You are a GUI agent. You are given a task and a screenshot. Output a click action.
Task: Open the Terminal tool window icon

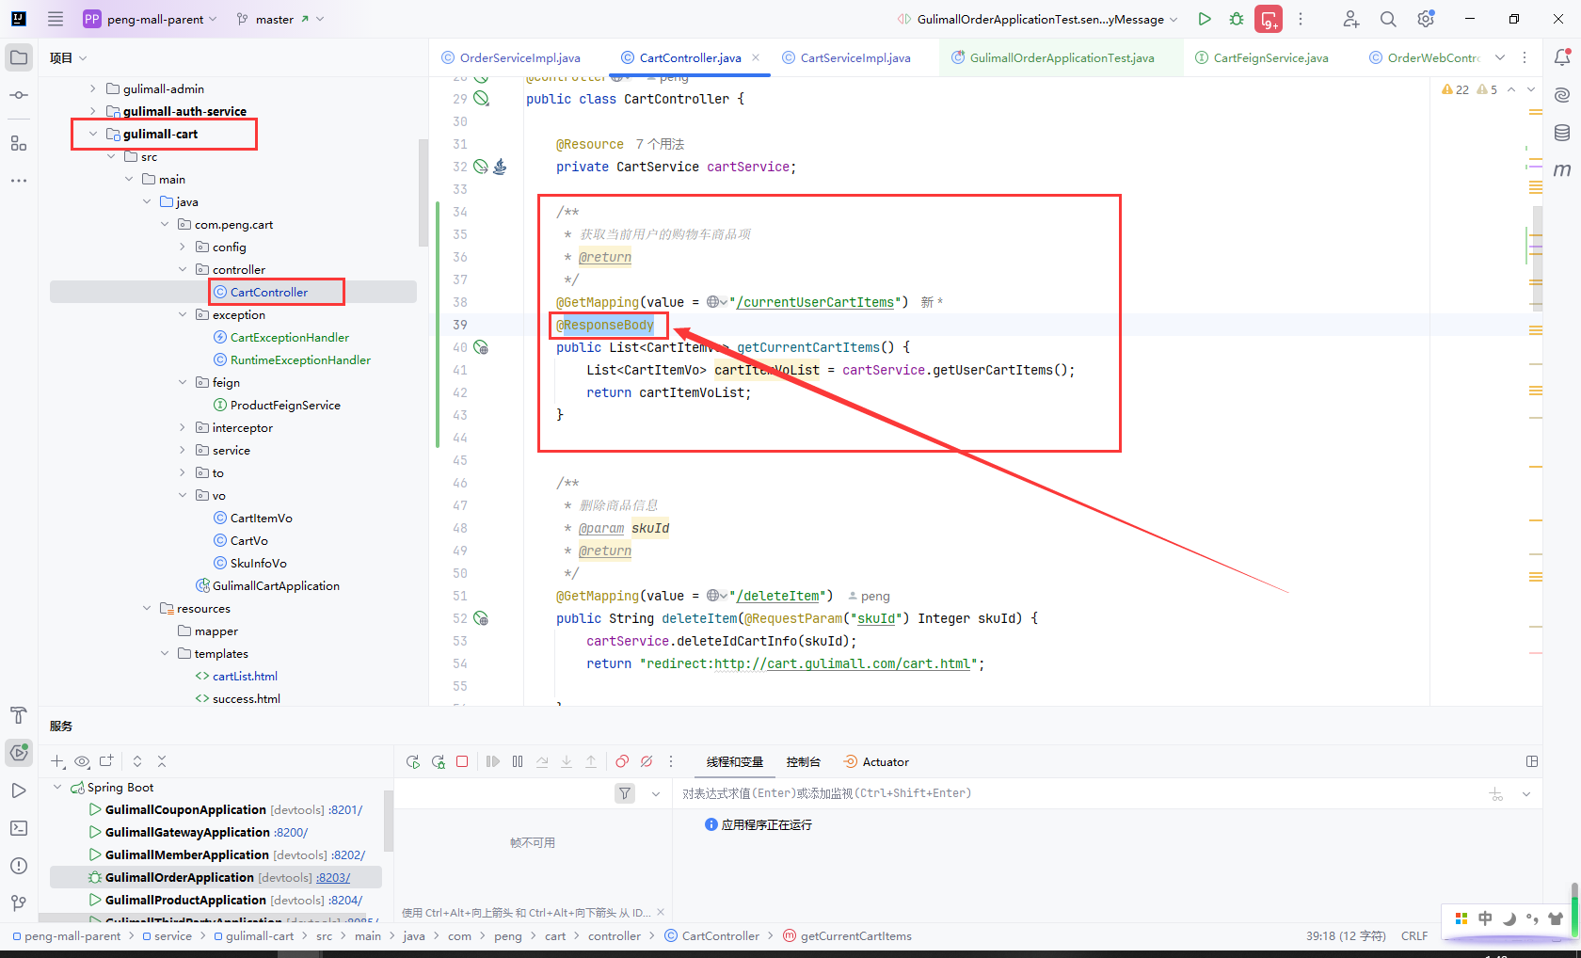19,828
